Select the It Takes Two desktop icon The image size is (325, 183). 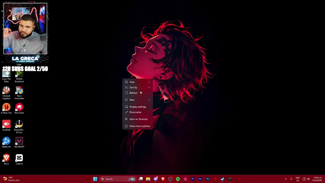pos(6,109)
